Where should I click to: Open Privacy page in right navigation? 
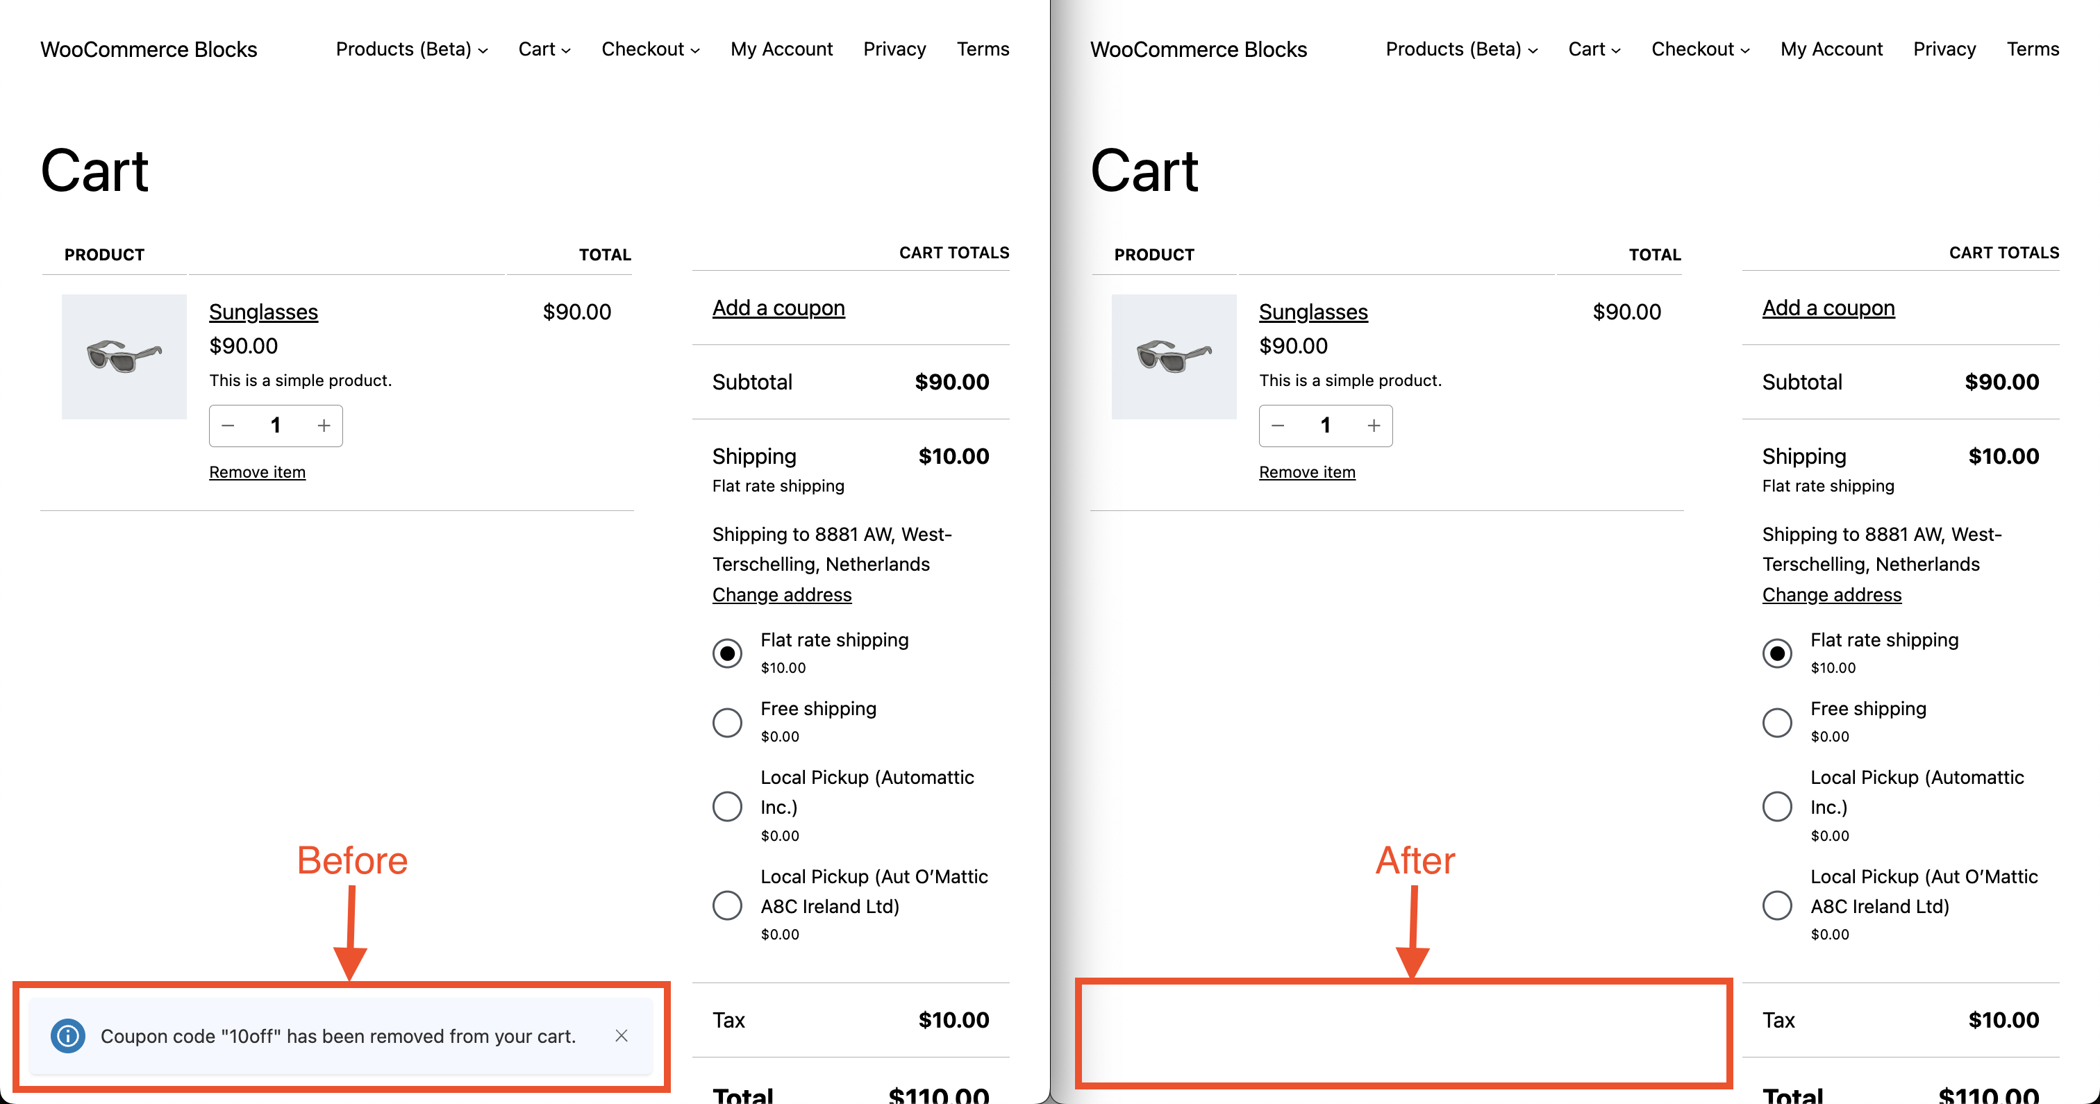(x=1944, y=49)
